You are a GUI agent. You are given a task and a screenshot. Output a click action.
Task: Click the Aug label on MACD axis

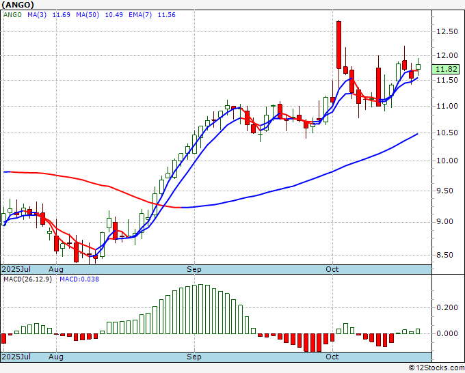click(x=56, y=357)
